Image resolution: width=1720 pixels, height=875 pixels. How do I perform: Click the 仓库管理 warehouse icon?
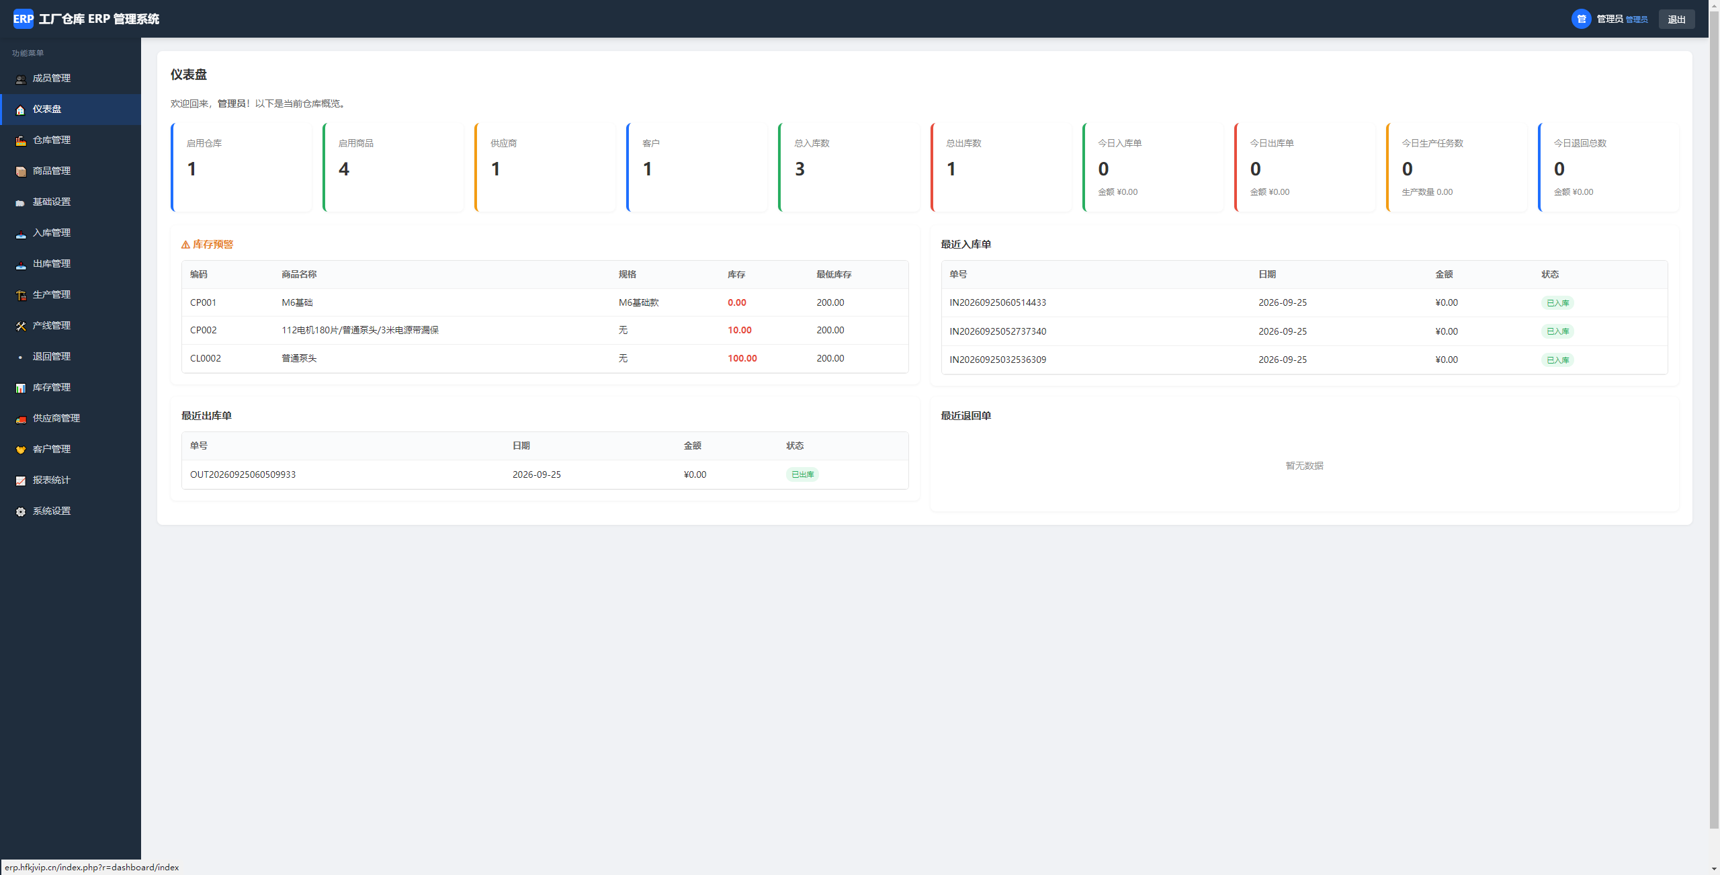(x=21, y=140)
